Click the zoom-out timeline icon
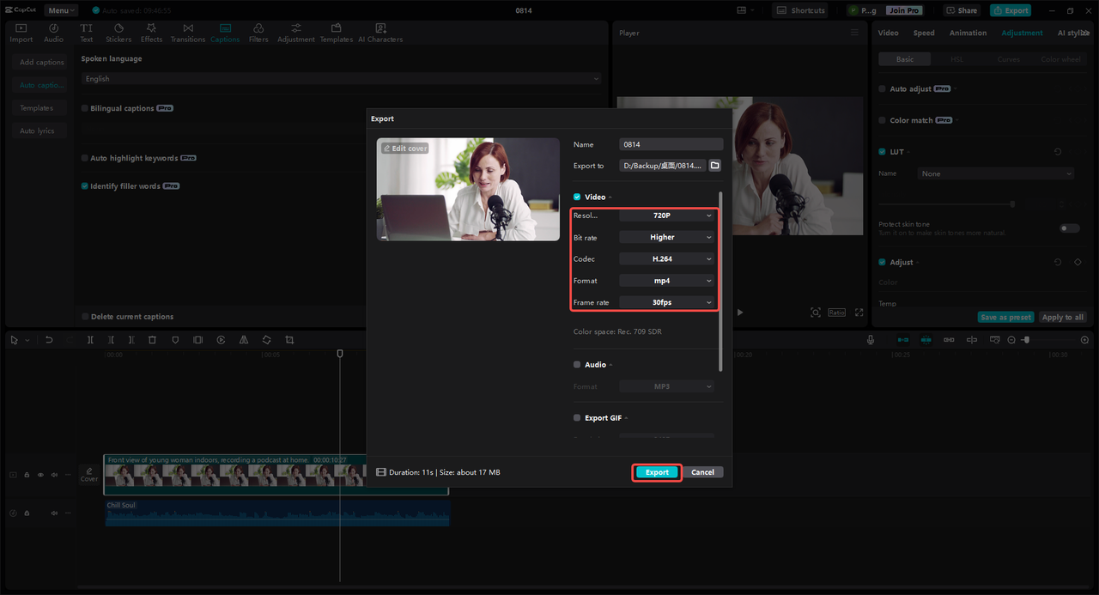Screen dimensions: 1099x595 pyautogui.click(x=1011, y=340)
